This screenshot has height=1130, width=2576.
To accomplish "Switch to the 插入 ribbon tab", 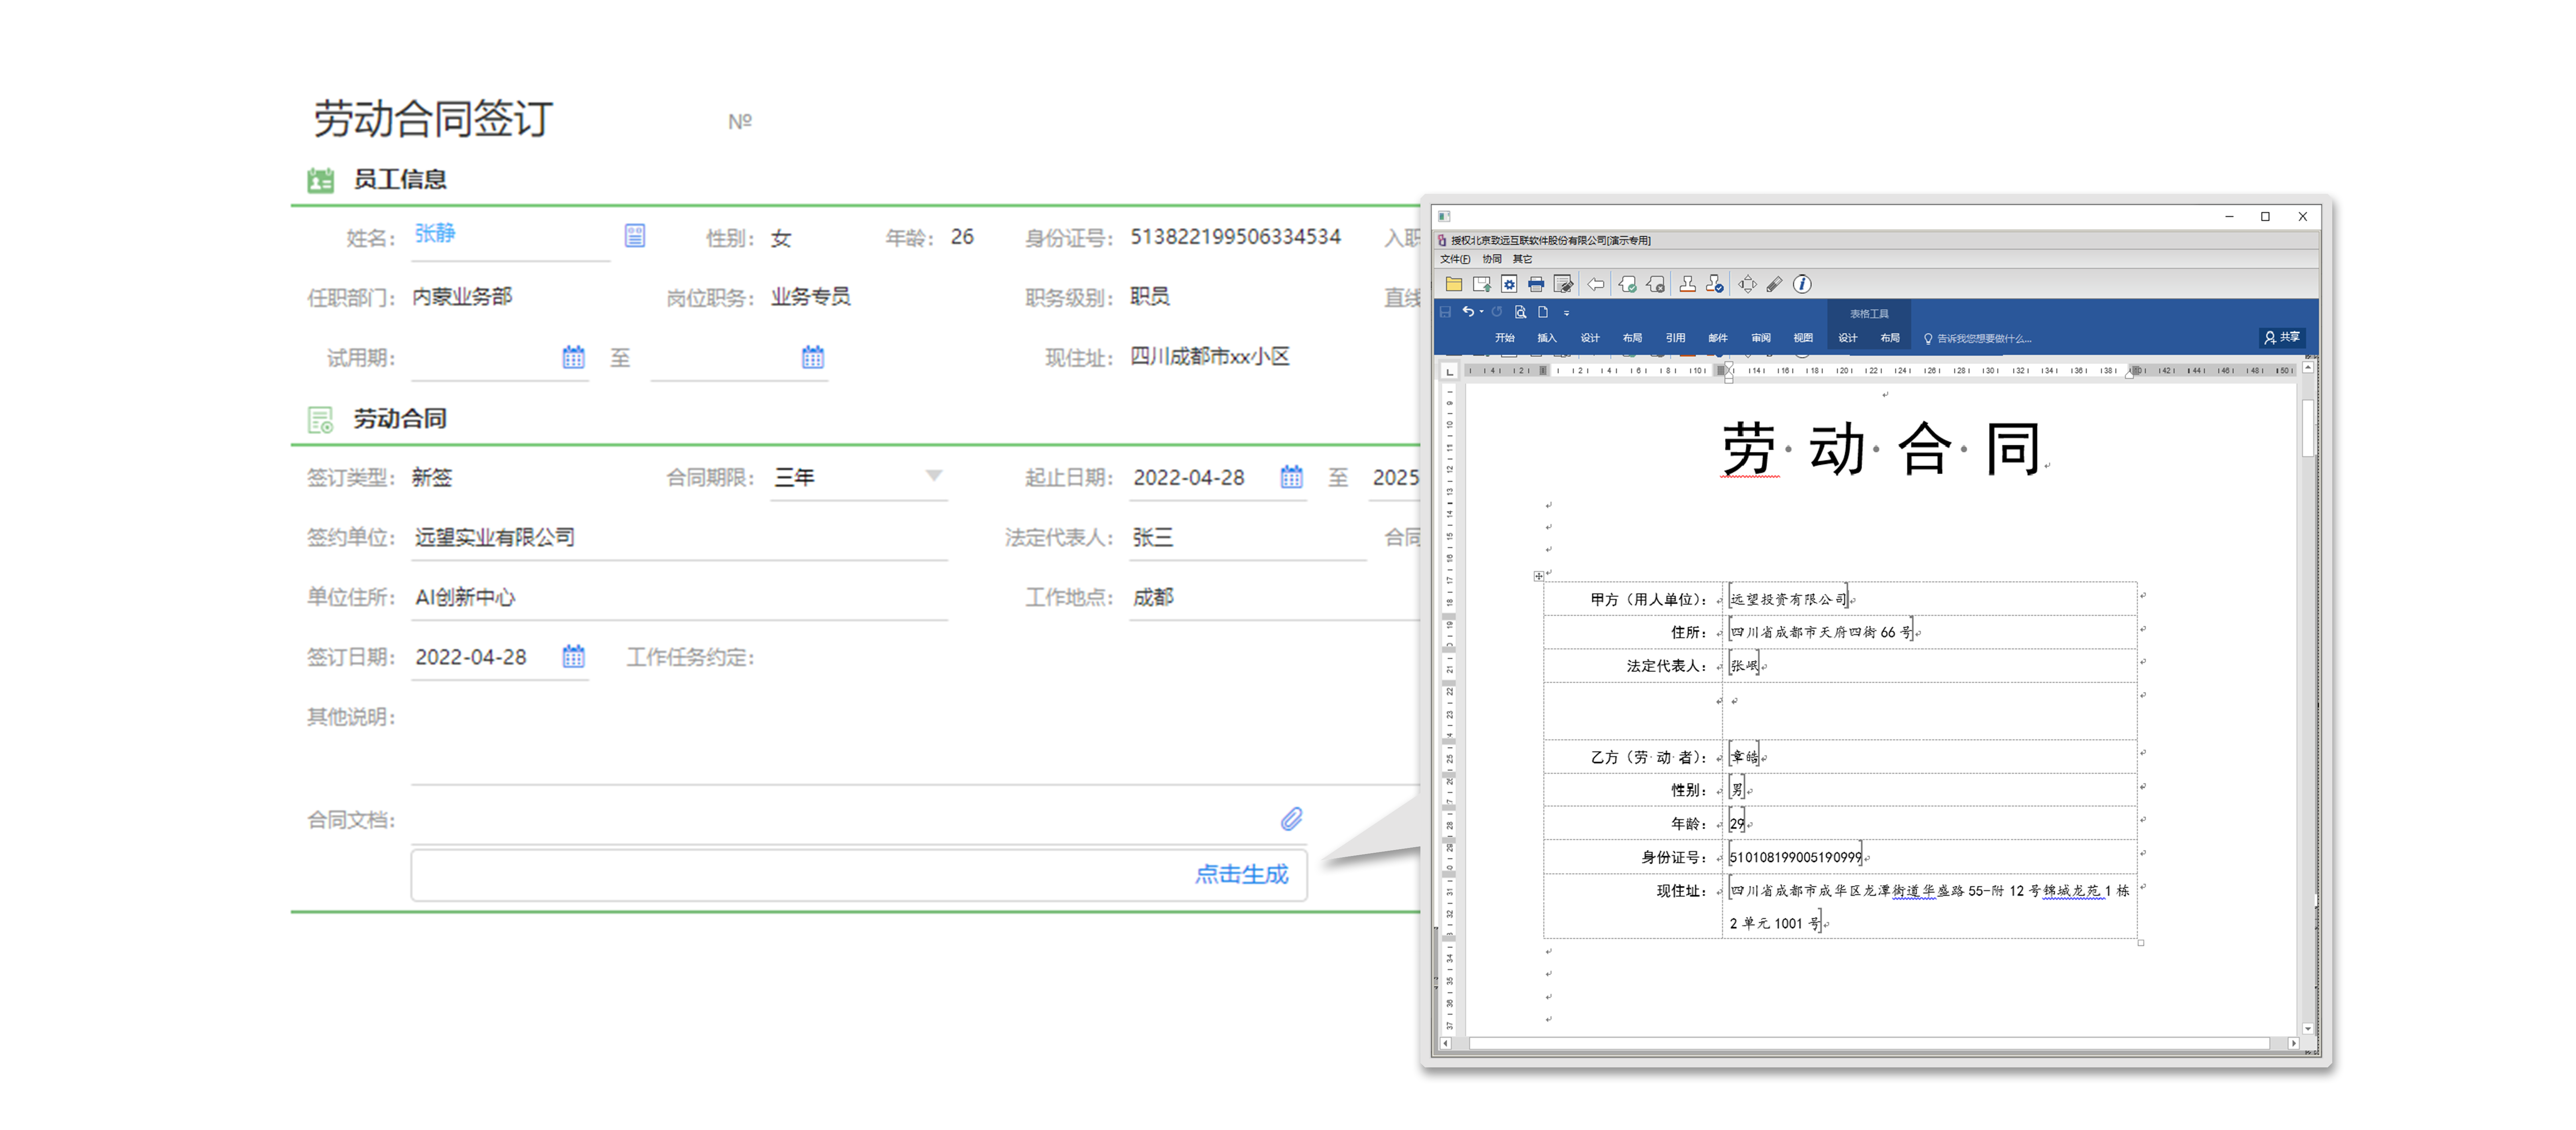I will (1547, 337).
